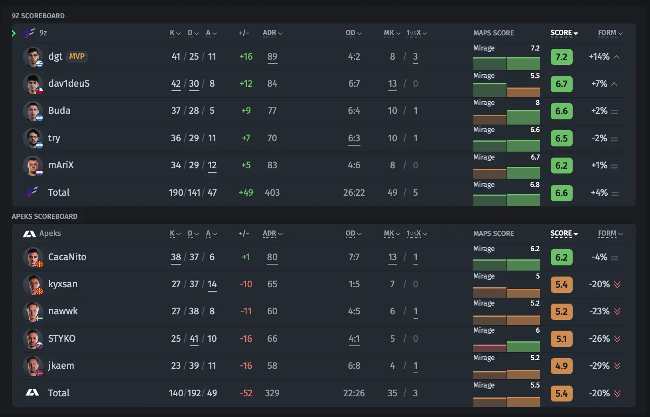The image size is (650, 417).
Task: Open dgt player profile link
Action: (x=55, y=57)
